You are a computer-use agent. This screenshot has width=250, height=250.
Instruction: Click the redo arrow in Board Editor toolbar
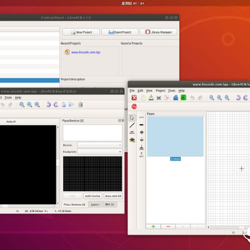coord(10,105)
